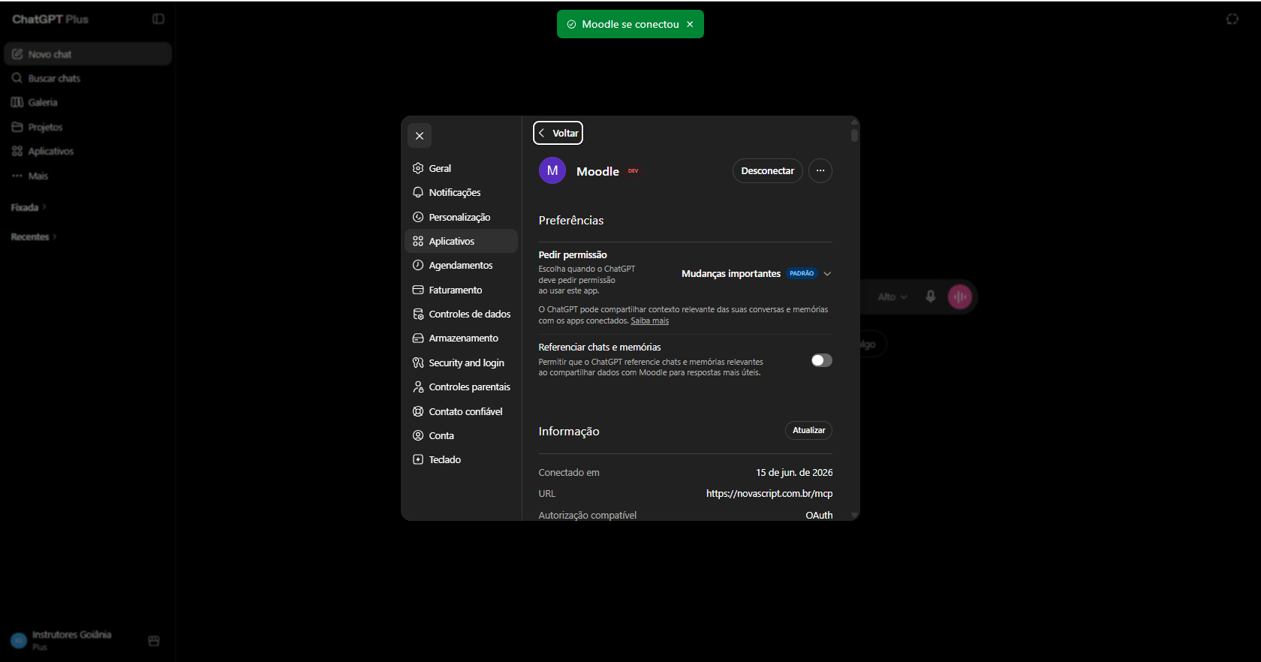The width and height of the screenshot is (1261, 662).
Task: Click the microphone dictation icon
Action: (x=931, y=296)
